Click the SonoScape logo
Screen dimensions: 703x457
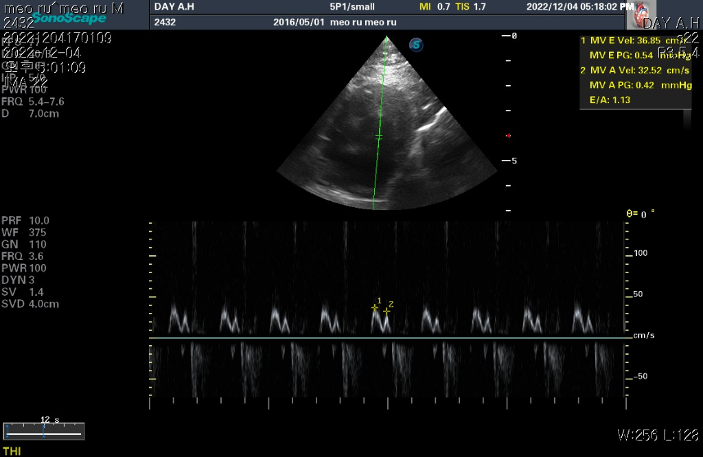click(x=69, y=19)
